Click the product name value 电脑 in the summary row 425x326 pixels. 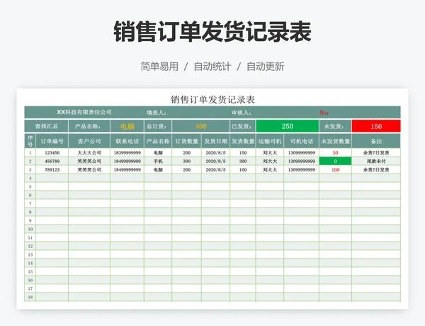(x=127, y=126)
